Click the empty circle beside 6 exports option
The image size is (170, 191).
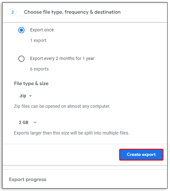[21, 59]
